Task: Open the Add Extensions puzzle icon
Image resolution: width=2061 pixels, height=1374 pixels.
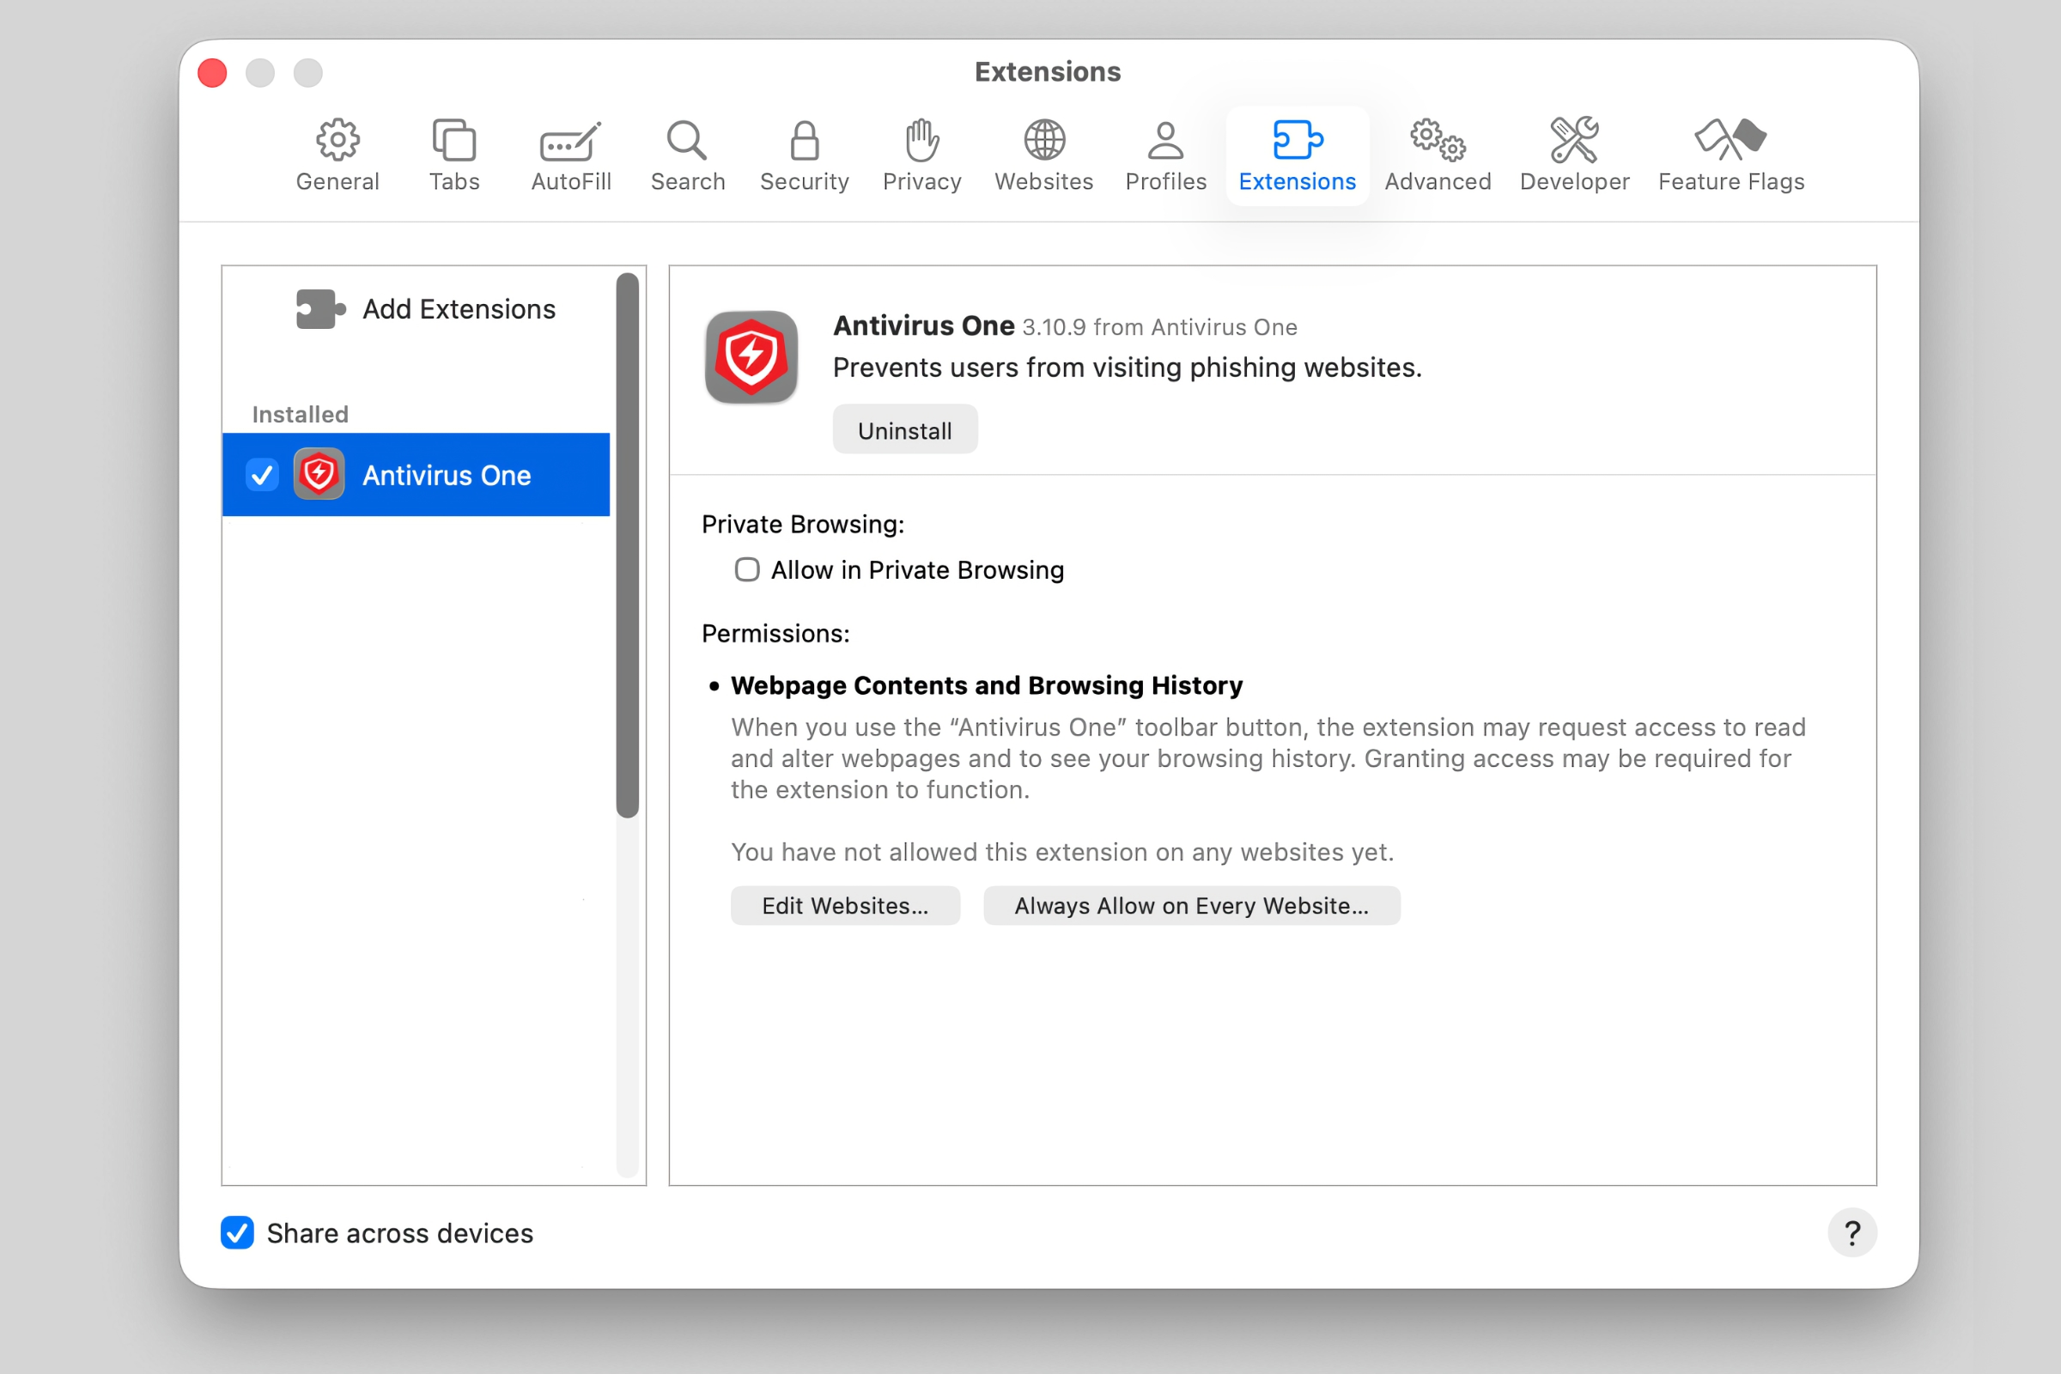Action: pyautogui.click(x=319, y=309)
